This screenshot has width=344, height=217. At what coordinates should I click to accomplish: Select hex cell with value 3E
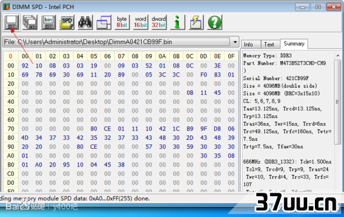click(x=218, y=66)
